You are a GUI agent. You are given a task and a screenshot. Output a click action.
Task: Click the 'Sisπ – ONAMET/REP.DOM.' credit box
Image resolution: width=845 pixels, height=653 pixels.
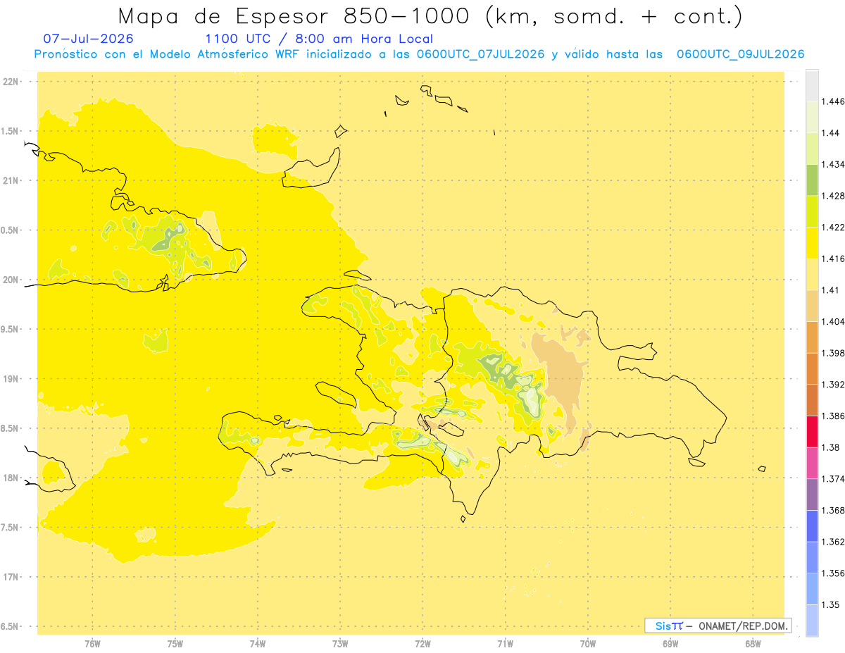pyautogui.click(x=718, y=626)
